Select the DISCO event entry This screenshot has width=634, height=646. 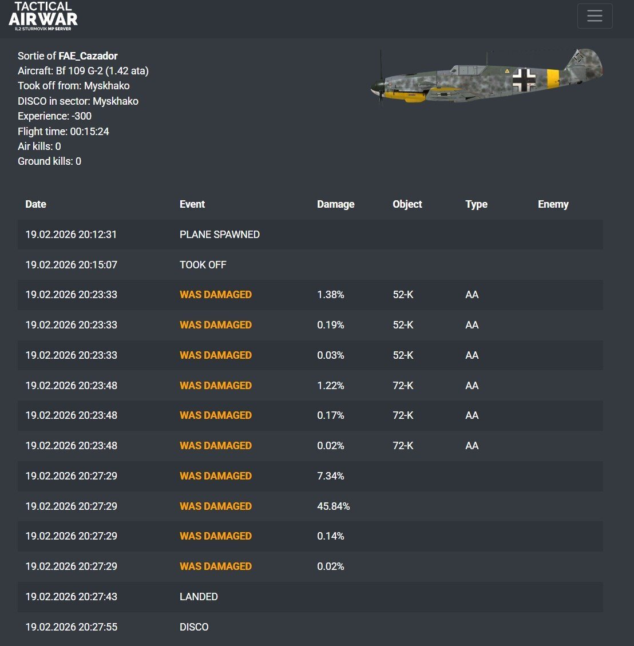194,627
